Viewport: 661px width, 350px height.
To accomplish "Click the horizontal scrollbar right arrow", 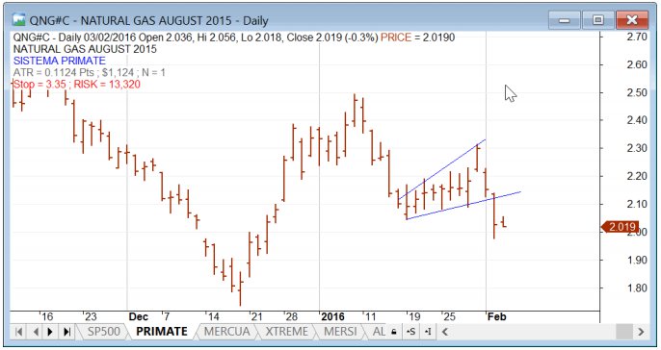I will pyautogui.click(x=641, y=332).
